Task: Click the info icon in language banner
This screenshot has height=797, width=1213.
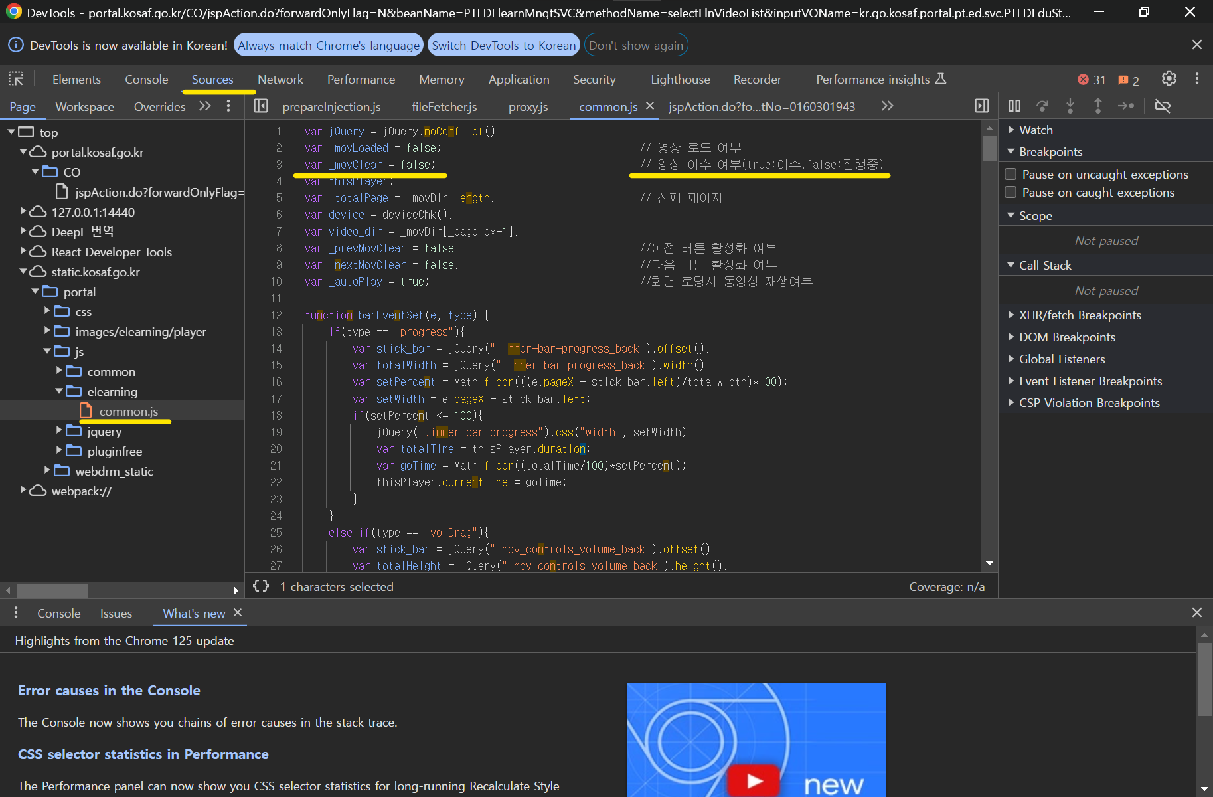Action: tap(15, 45)
